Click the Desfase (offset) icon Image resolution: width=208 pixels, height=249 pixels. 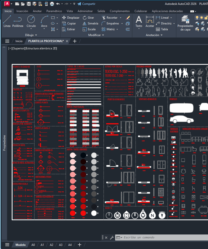point(128,29)
